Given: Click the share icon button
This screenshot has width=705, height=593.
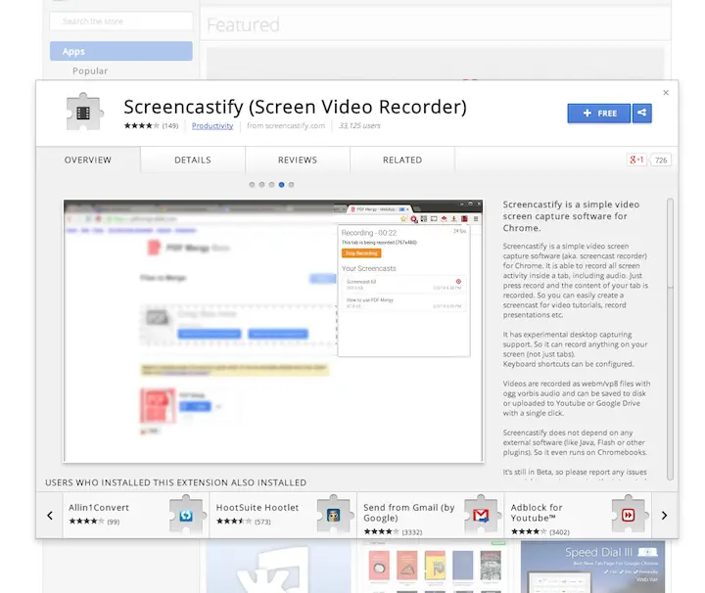Looking at the screenshot, I should pos(641,114).
